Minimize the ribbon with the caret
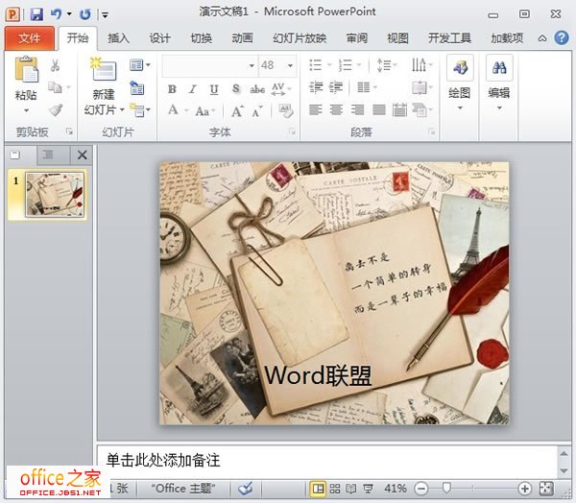 point(542,38)
